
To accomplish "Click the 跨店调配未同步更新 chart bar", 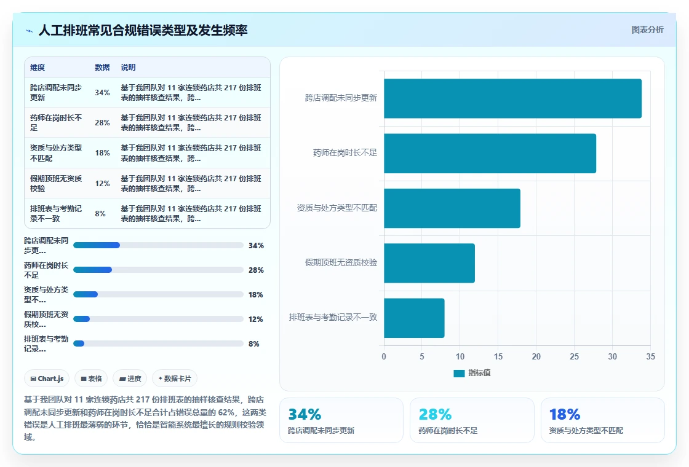I will click(513, 98).
